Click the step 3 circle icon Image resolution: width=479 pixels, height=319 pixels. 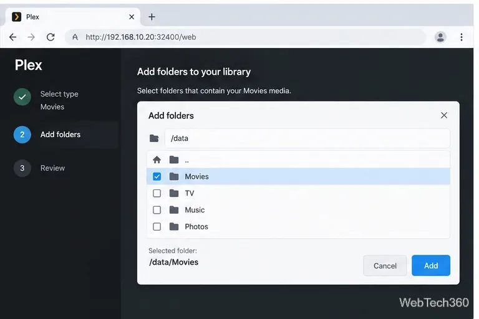22,168
